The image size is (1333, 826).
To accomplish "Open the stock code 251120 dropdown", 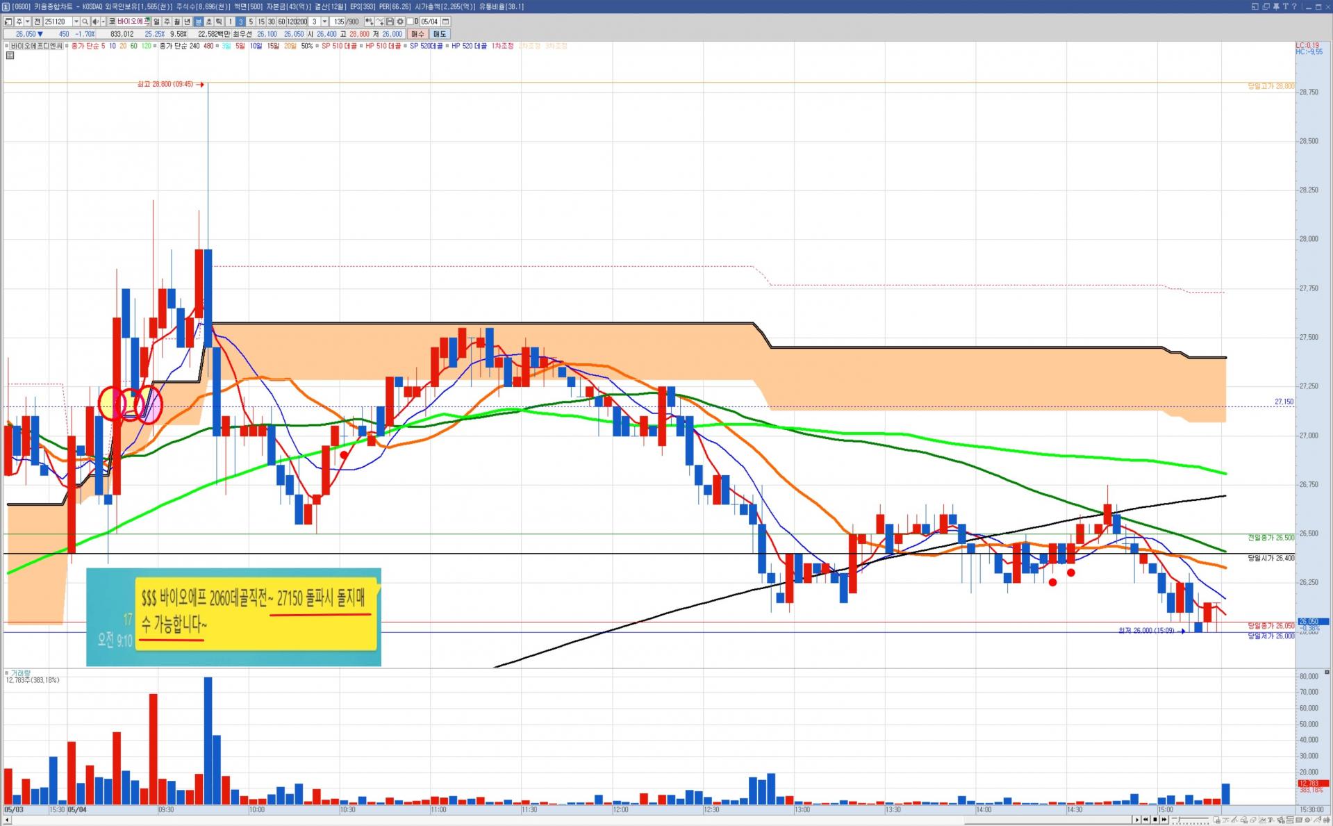I will coord(76,22).
